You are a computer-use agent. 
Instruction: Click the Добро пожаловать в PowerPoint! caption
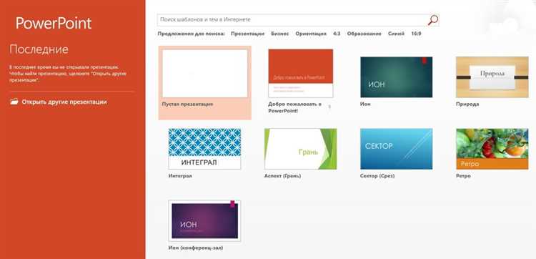tap(294, 107)
